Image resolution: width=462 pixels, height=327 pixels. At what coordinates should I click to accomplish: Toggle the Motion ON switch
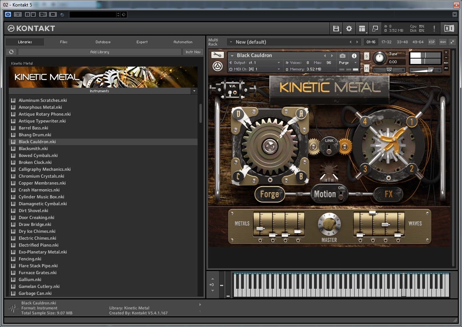click(340, 195)
